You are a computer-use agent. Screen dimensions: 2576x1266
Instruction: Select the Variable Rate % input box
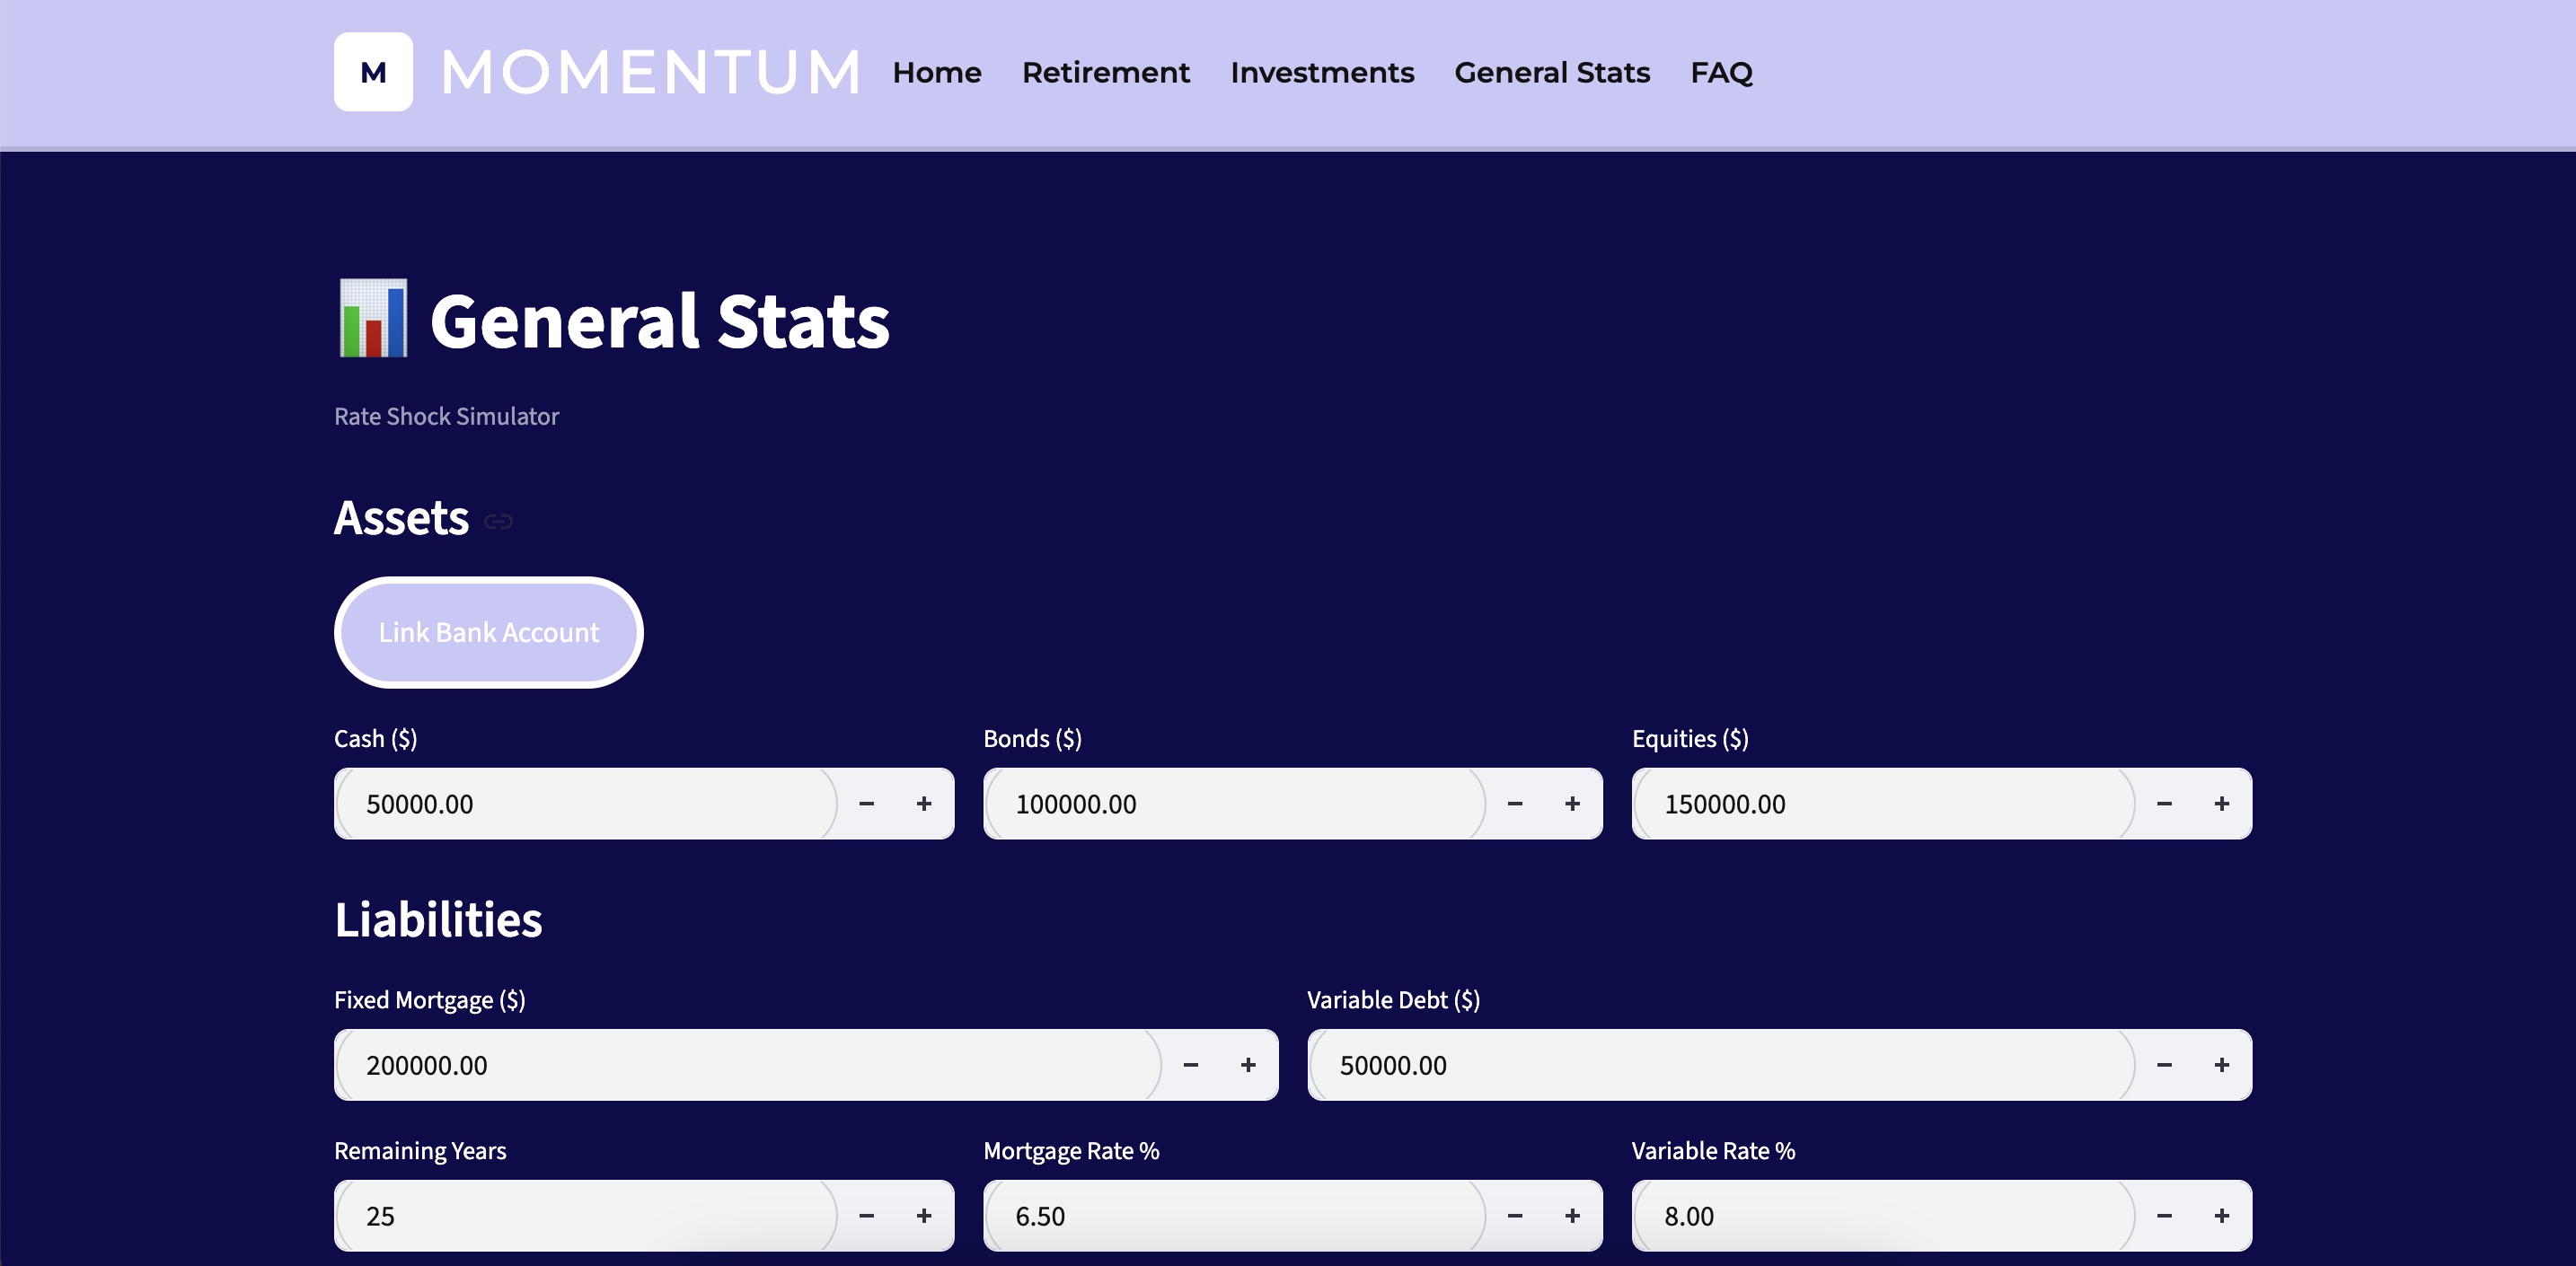click(x=1883, y=1215)
